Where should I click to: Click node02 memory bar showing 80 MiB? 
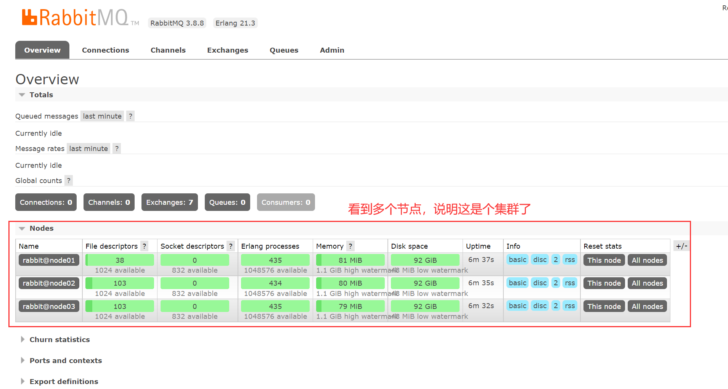[350, 283]
